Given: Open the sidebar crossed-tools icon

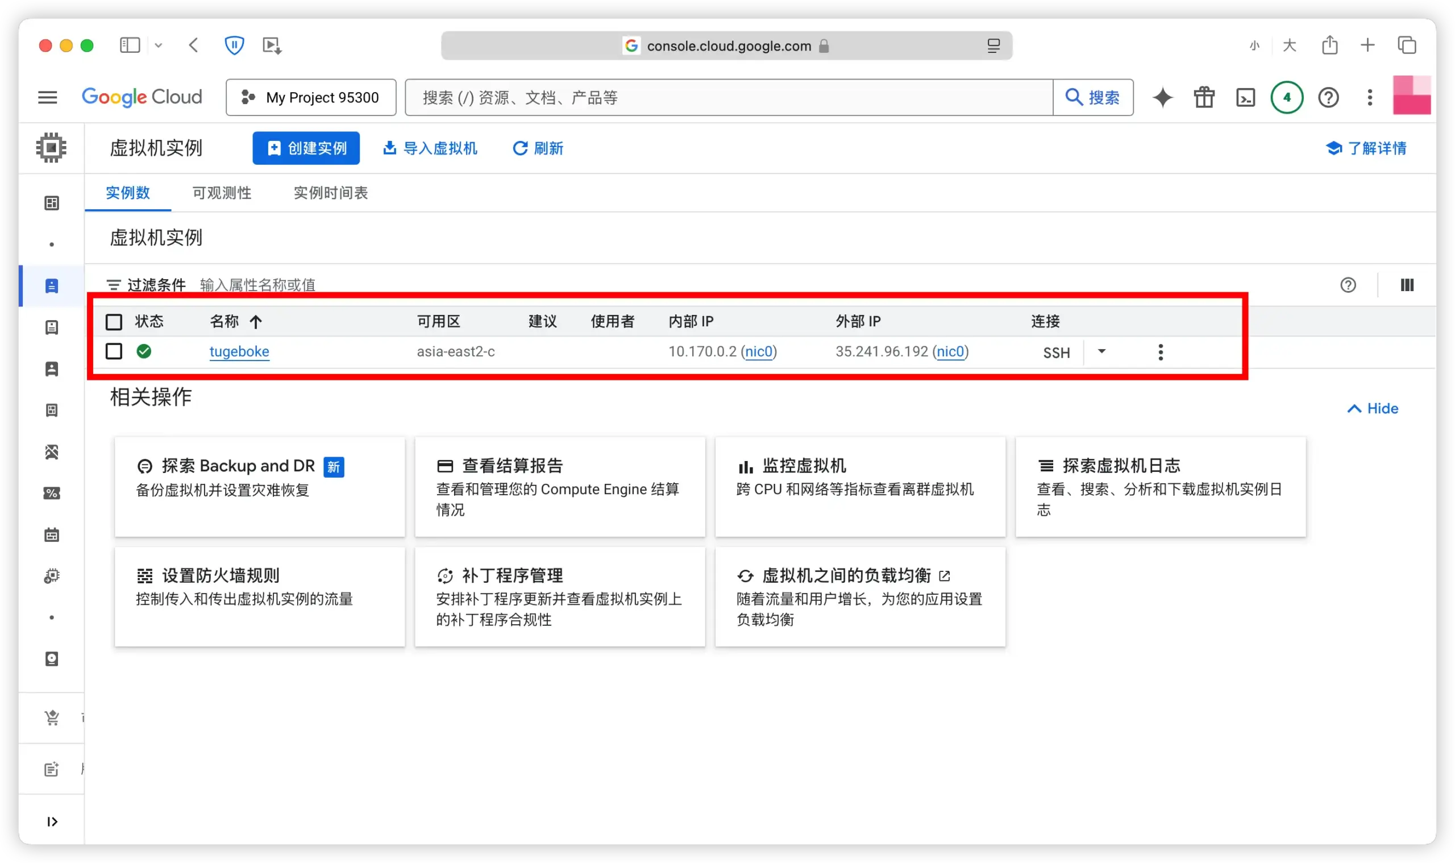Looking at the screenshot, I should [x=52, y=452].
